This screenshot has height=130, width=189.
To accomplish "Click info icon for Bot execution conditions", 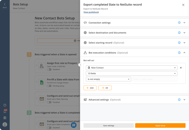I will (179, 53).
